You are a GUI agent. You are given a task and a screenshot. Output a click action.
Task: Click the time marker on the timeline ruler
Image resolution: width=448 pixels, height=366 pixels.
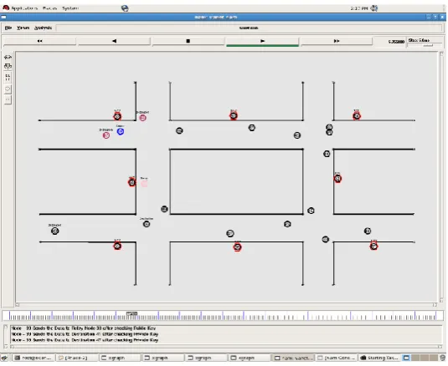[x=132, y=314]
